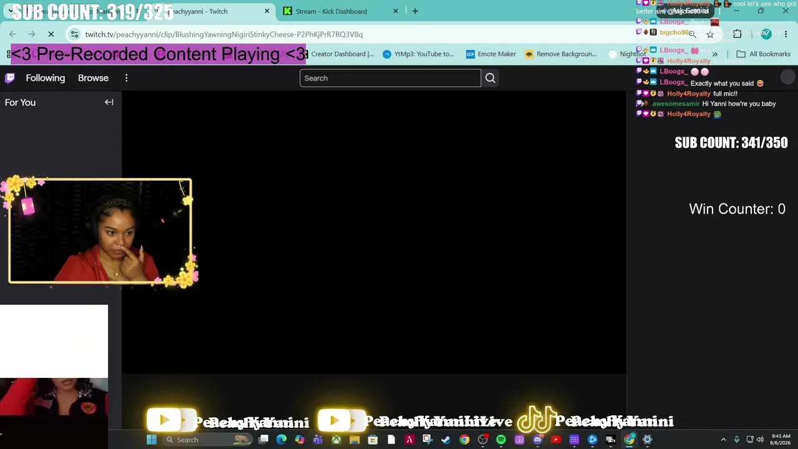The width and height of the screenshot is (798, 449).
Task: Open Task View on the taskbar
Action: [x=264, y=440]
